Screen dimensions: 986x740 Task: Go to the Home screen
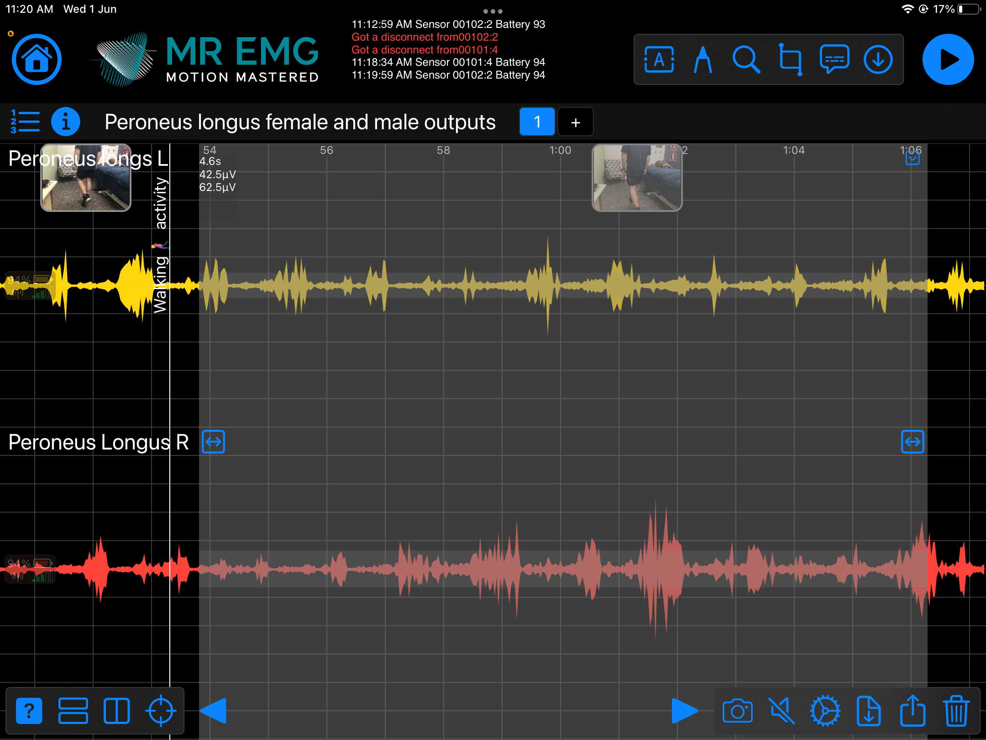pyautogui.click(x=37, y=59)
